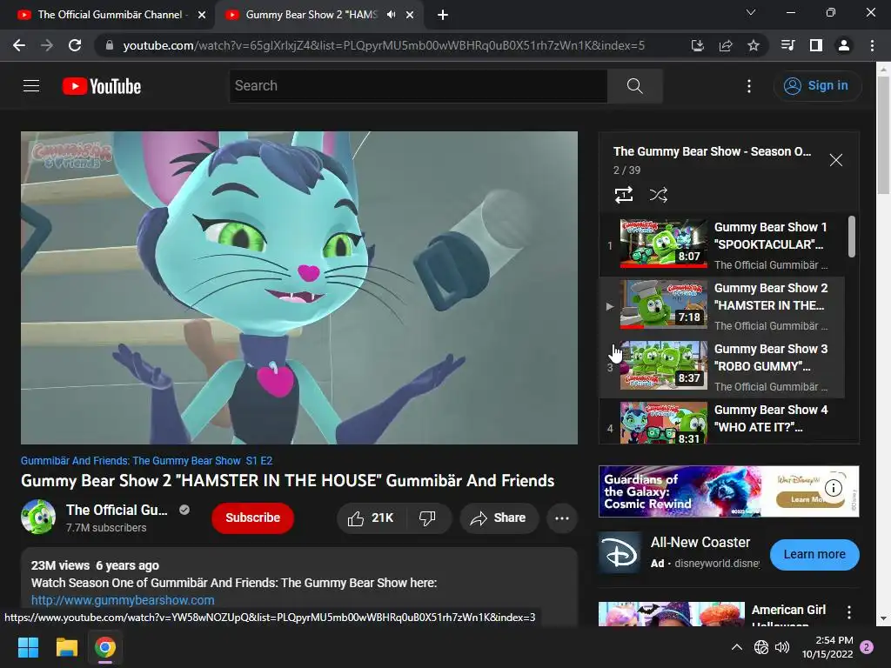This screenshot has width=891, height=668.
Task: Open options menu for American Girl video
Action: tap(849, 611)
